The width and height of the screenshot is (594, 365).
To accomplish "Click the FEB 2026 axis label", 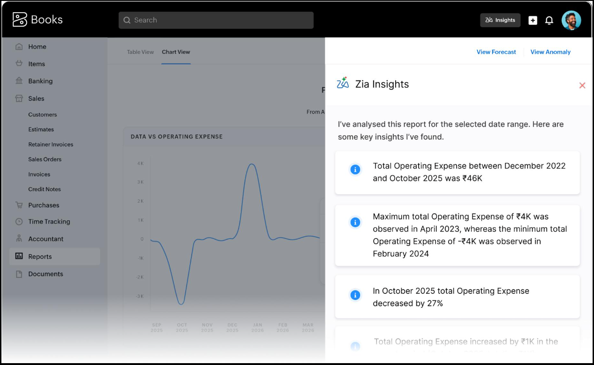I will (283, 328).
